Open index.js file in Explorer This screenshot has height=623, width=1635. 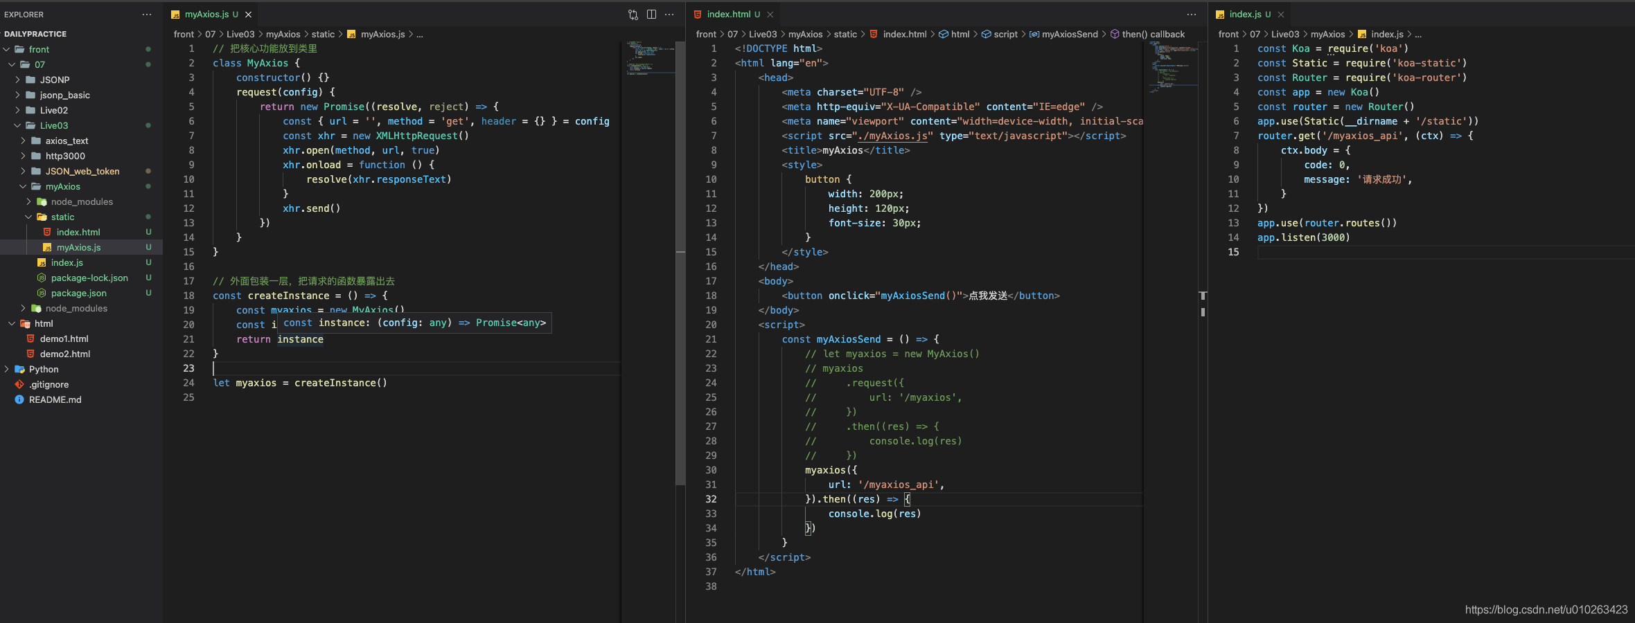pyautogui.click(x=81, y=262)
